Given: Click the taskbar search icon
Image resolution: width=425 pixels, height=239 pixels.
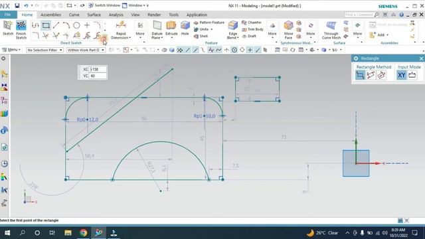Looking at the screenshot, I should click(23, 233).
